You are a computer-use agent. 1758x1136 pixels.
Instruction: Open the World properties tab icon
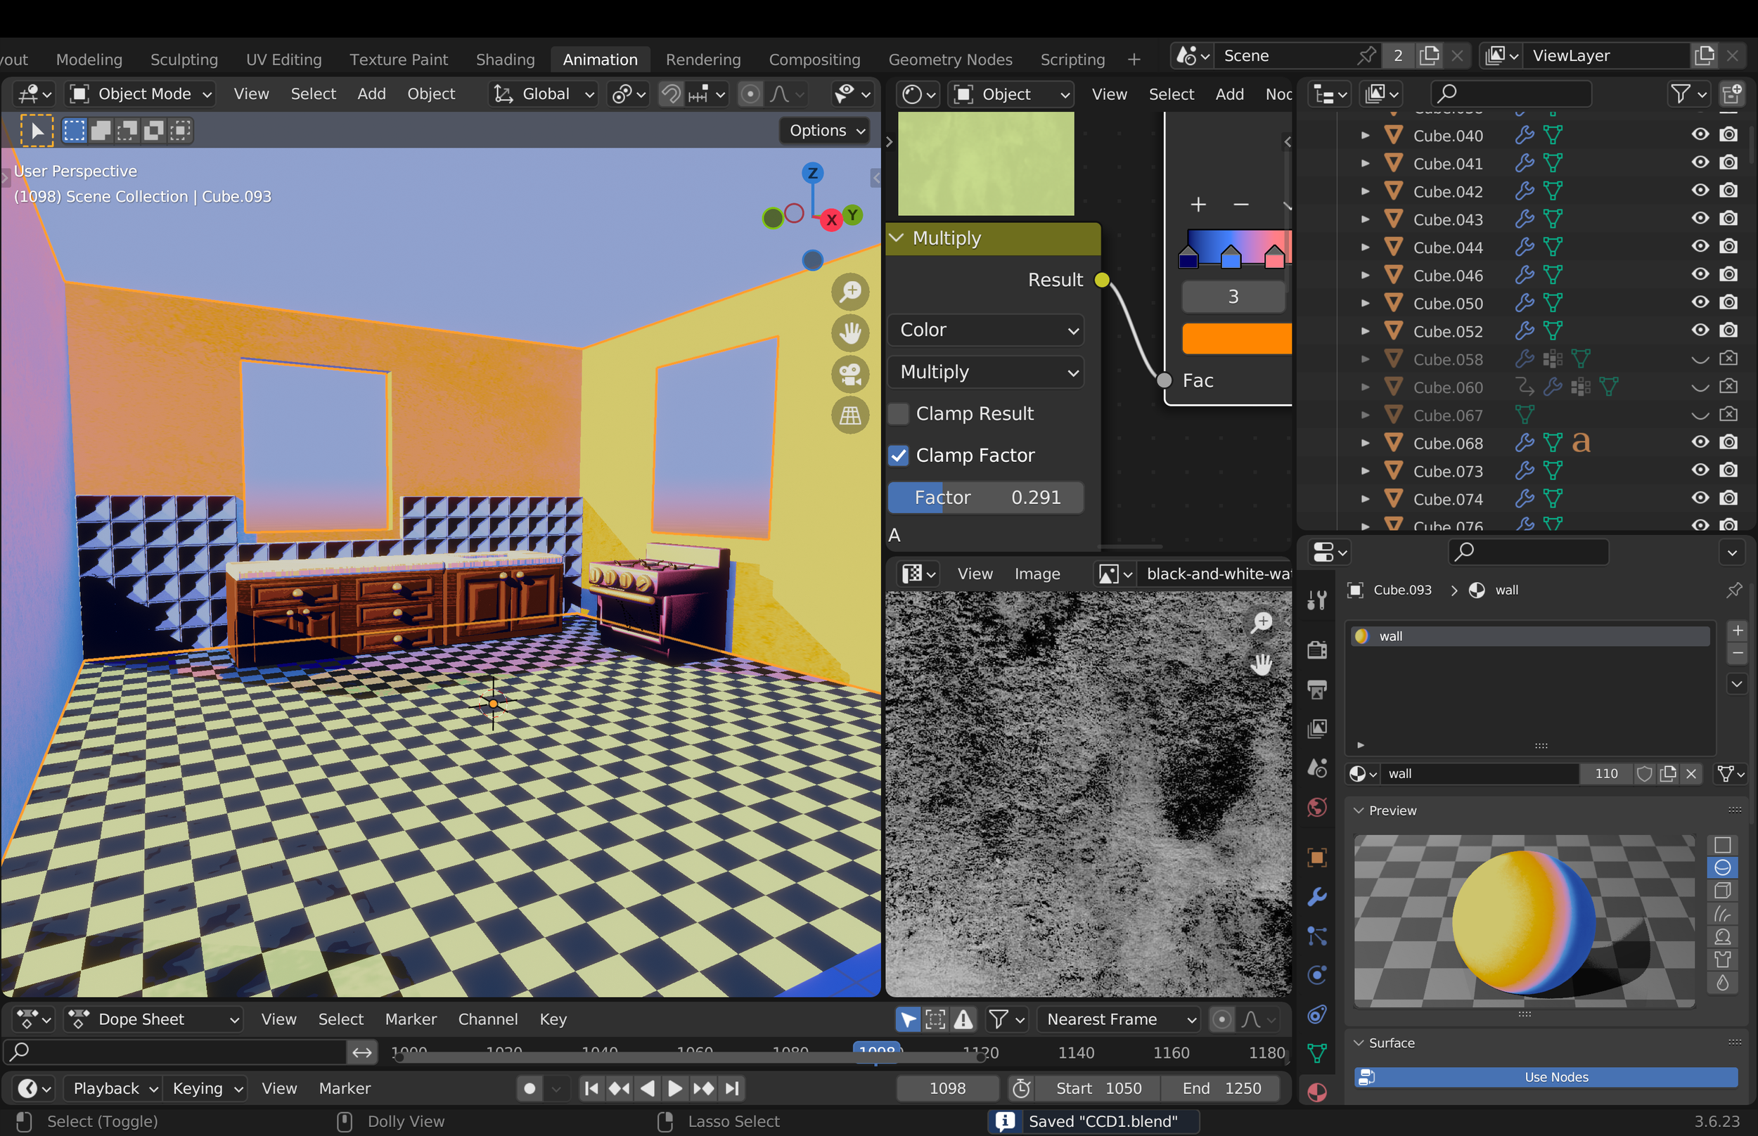(1317, 808)
